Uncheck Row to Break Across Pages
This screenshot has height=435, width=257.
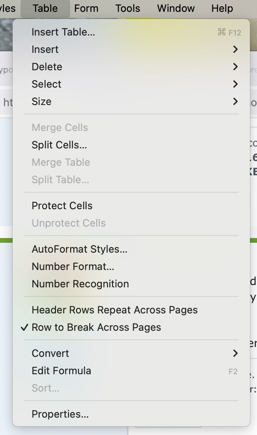tap(96, 327)
